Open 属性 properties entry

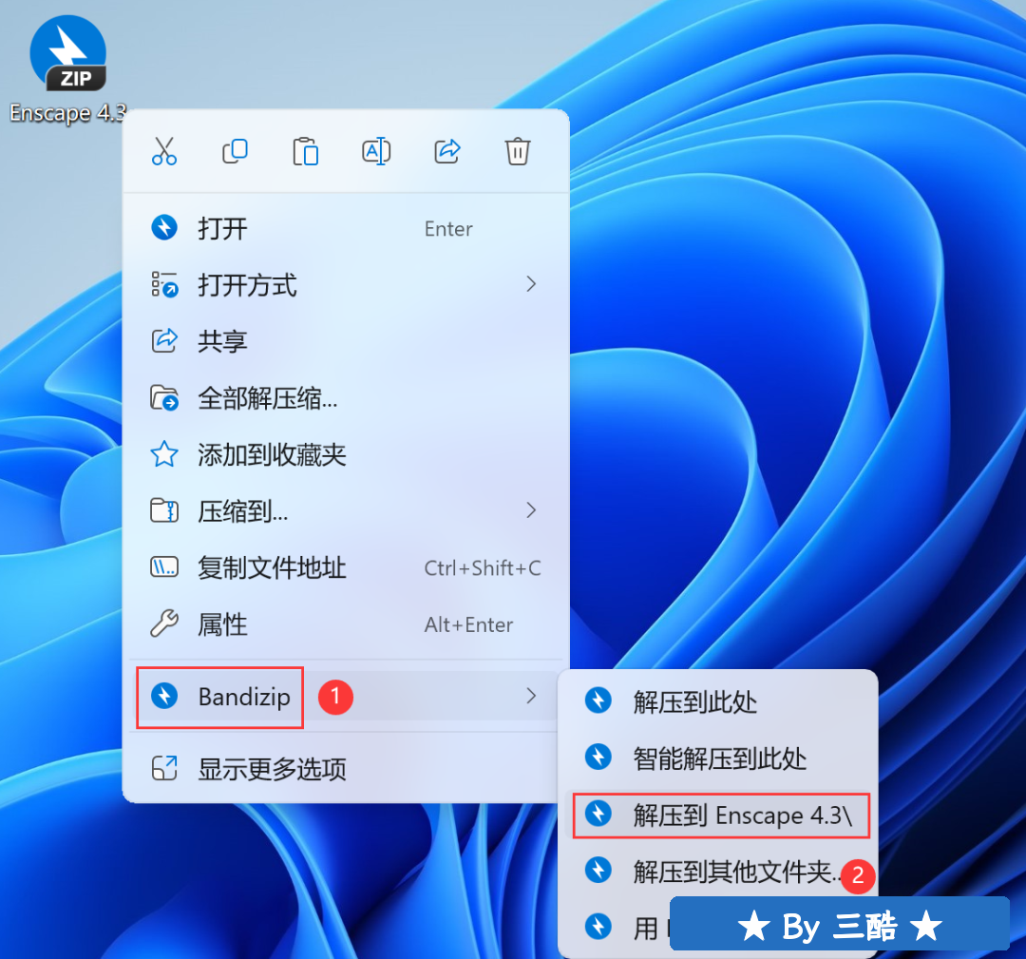[346, 623]
